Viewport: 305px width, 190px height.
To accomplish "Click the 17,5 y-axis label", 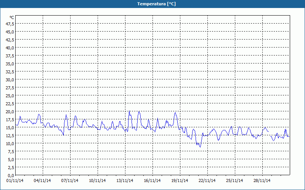I will 10,120.
